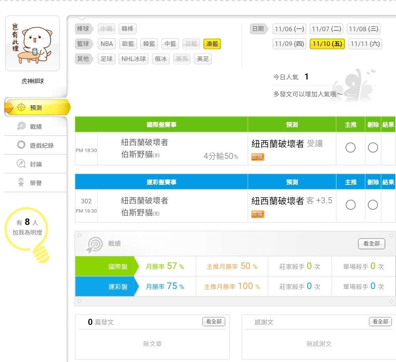Open the 遊戲紀錄 sidebar tab
Viewport: 396px width, 362px height.
coord(35,145)
